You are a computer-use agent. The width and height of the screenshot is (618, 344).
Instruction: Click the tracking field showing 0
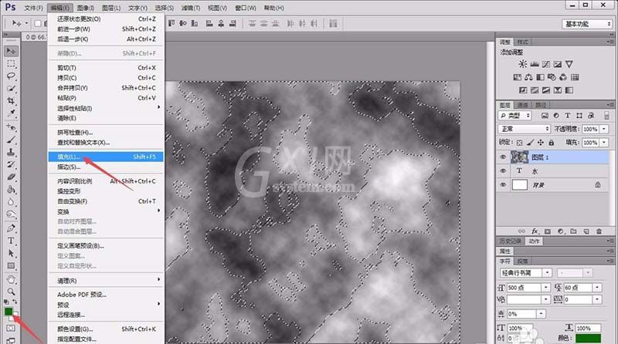[x=577, y=299]
